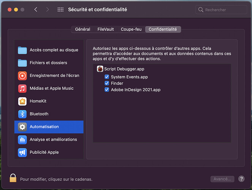Viewport: 252px width, 190px height.
Task: Go forward with the right chevron
Action: tap(48, 9)
